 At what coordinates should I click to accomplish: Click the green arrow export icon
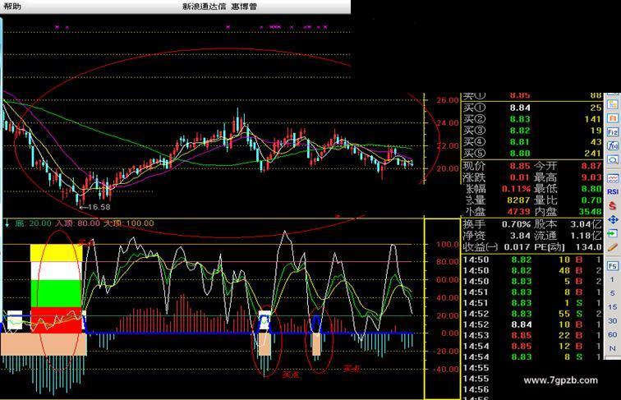click(613, 233)
